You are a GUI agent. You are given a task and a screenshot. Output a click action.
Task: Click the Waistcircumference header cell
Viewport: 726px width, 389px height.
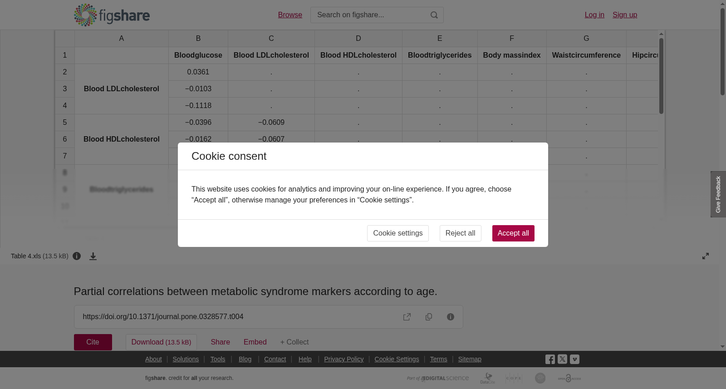(x=586, y=55)
